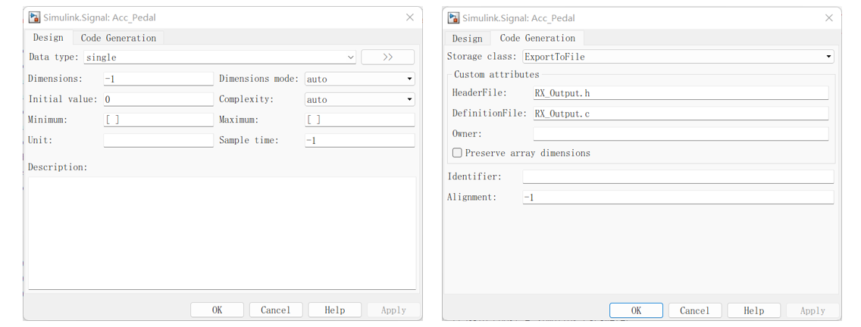The image size is (861, 327).
Task: Switch to Code Generation tab in left dialog
Action: [118, 38]
